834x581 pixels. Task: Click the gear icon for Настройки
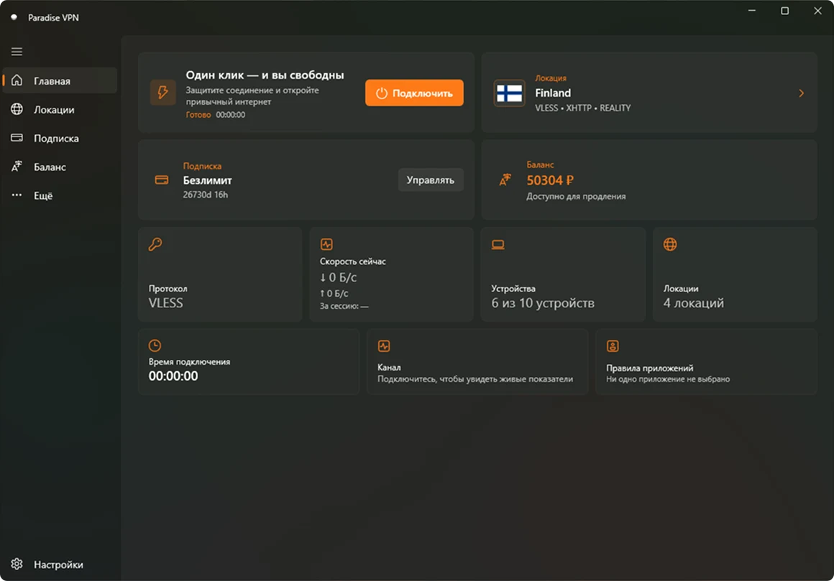(x=17, y=564)
